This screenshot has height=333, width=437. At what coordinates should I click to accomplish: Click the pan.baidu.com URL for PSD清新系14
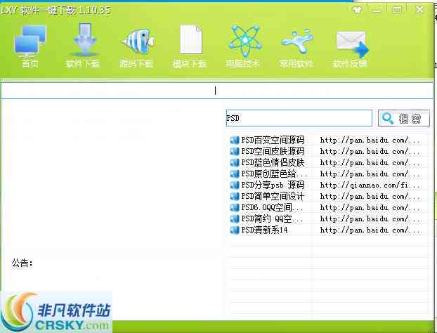point(371,230)
